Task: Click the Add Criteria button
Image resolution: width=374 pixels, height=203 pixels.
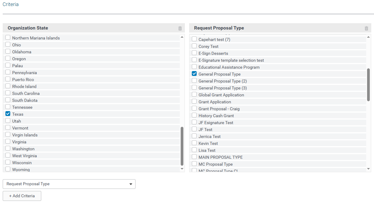Action: pos(22,196)
